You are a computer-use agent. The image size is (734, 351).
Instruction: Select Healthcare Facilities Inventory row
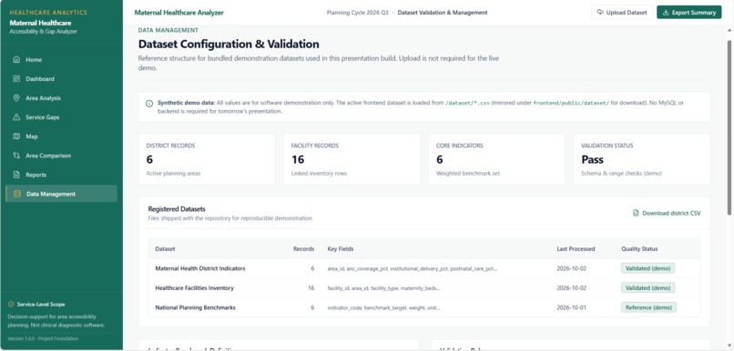424,288
